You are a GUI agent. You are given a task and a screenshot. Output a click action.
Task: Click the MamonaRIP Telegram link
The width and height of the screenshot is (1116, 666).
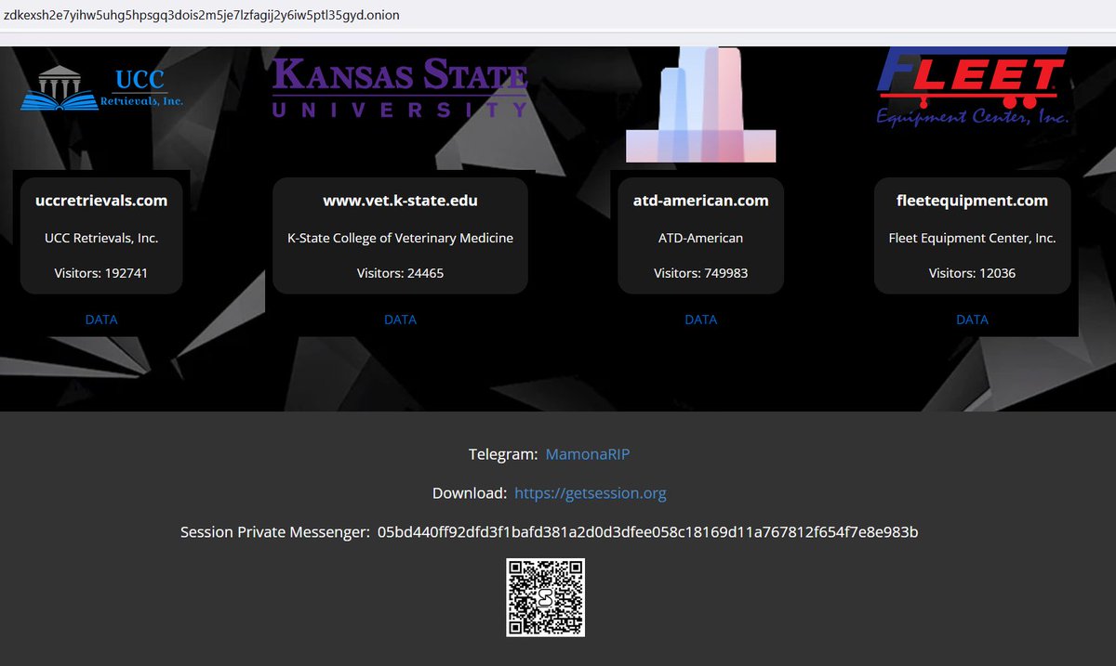[588, 454]
